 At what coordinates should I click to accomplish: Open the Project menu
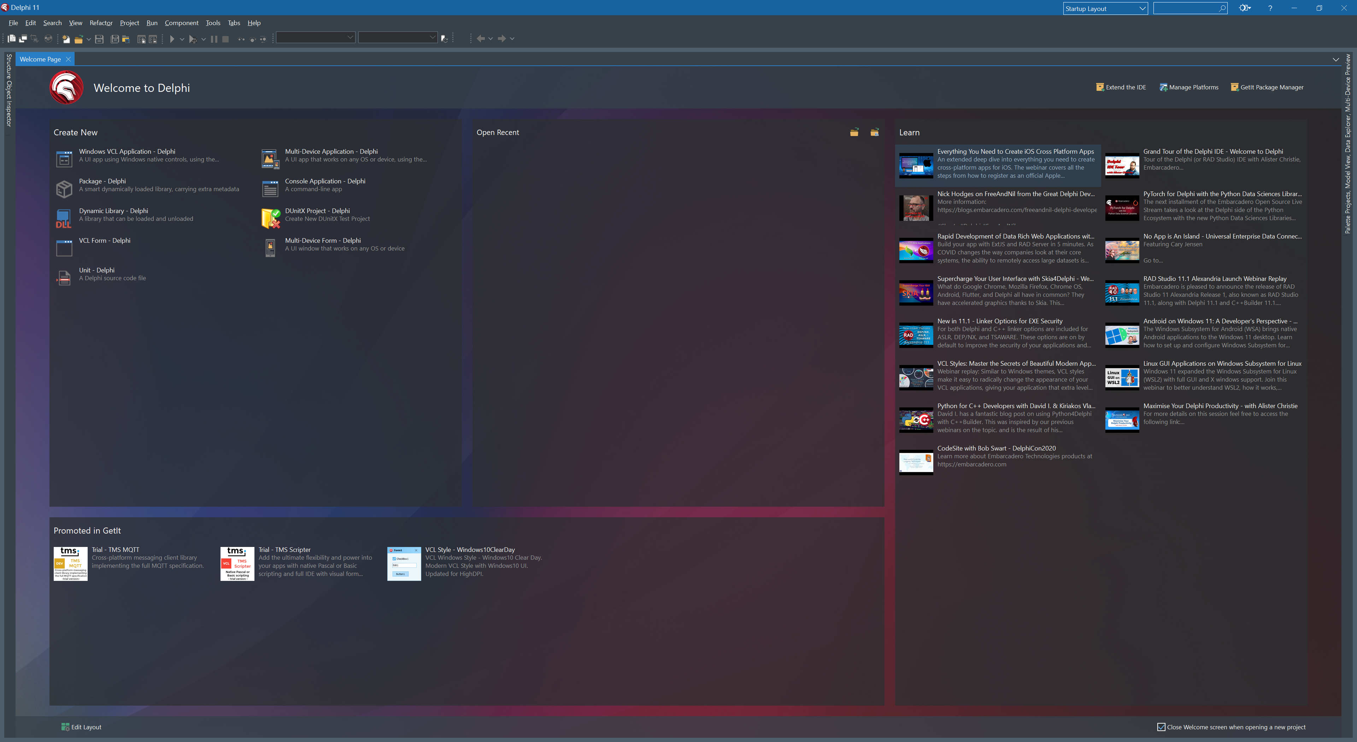pyautogui.click(x=130, y=23)
